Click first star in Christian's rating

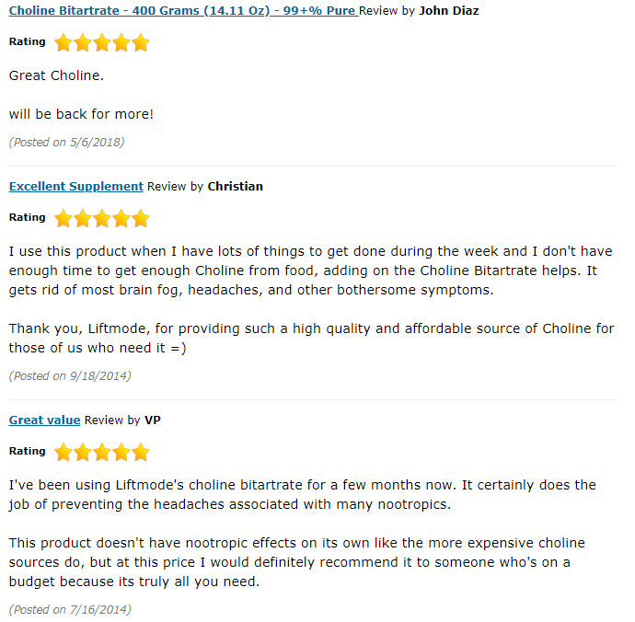(63, 218)
